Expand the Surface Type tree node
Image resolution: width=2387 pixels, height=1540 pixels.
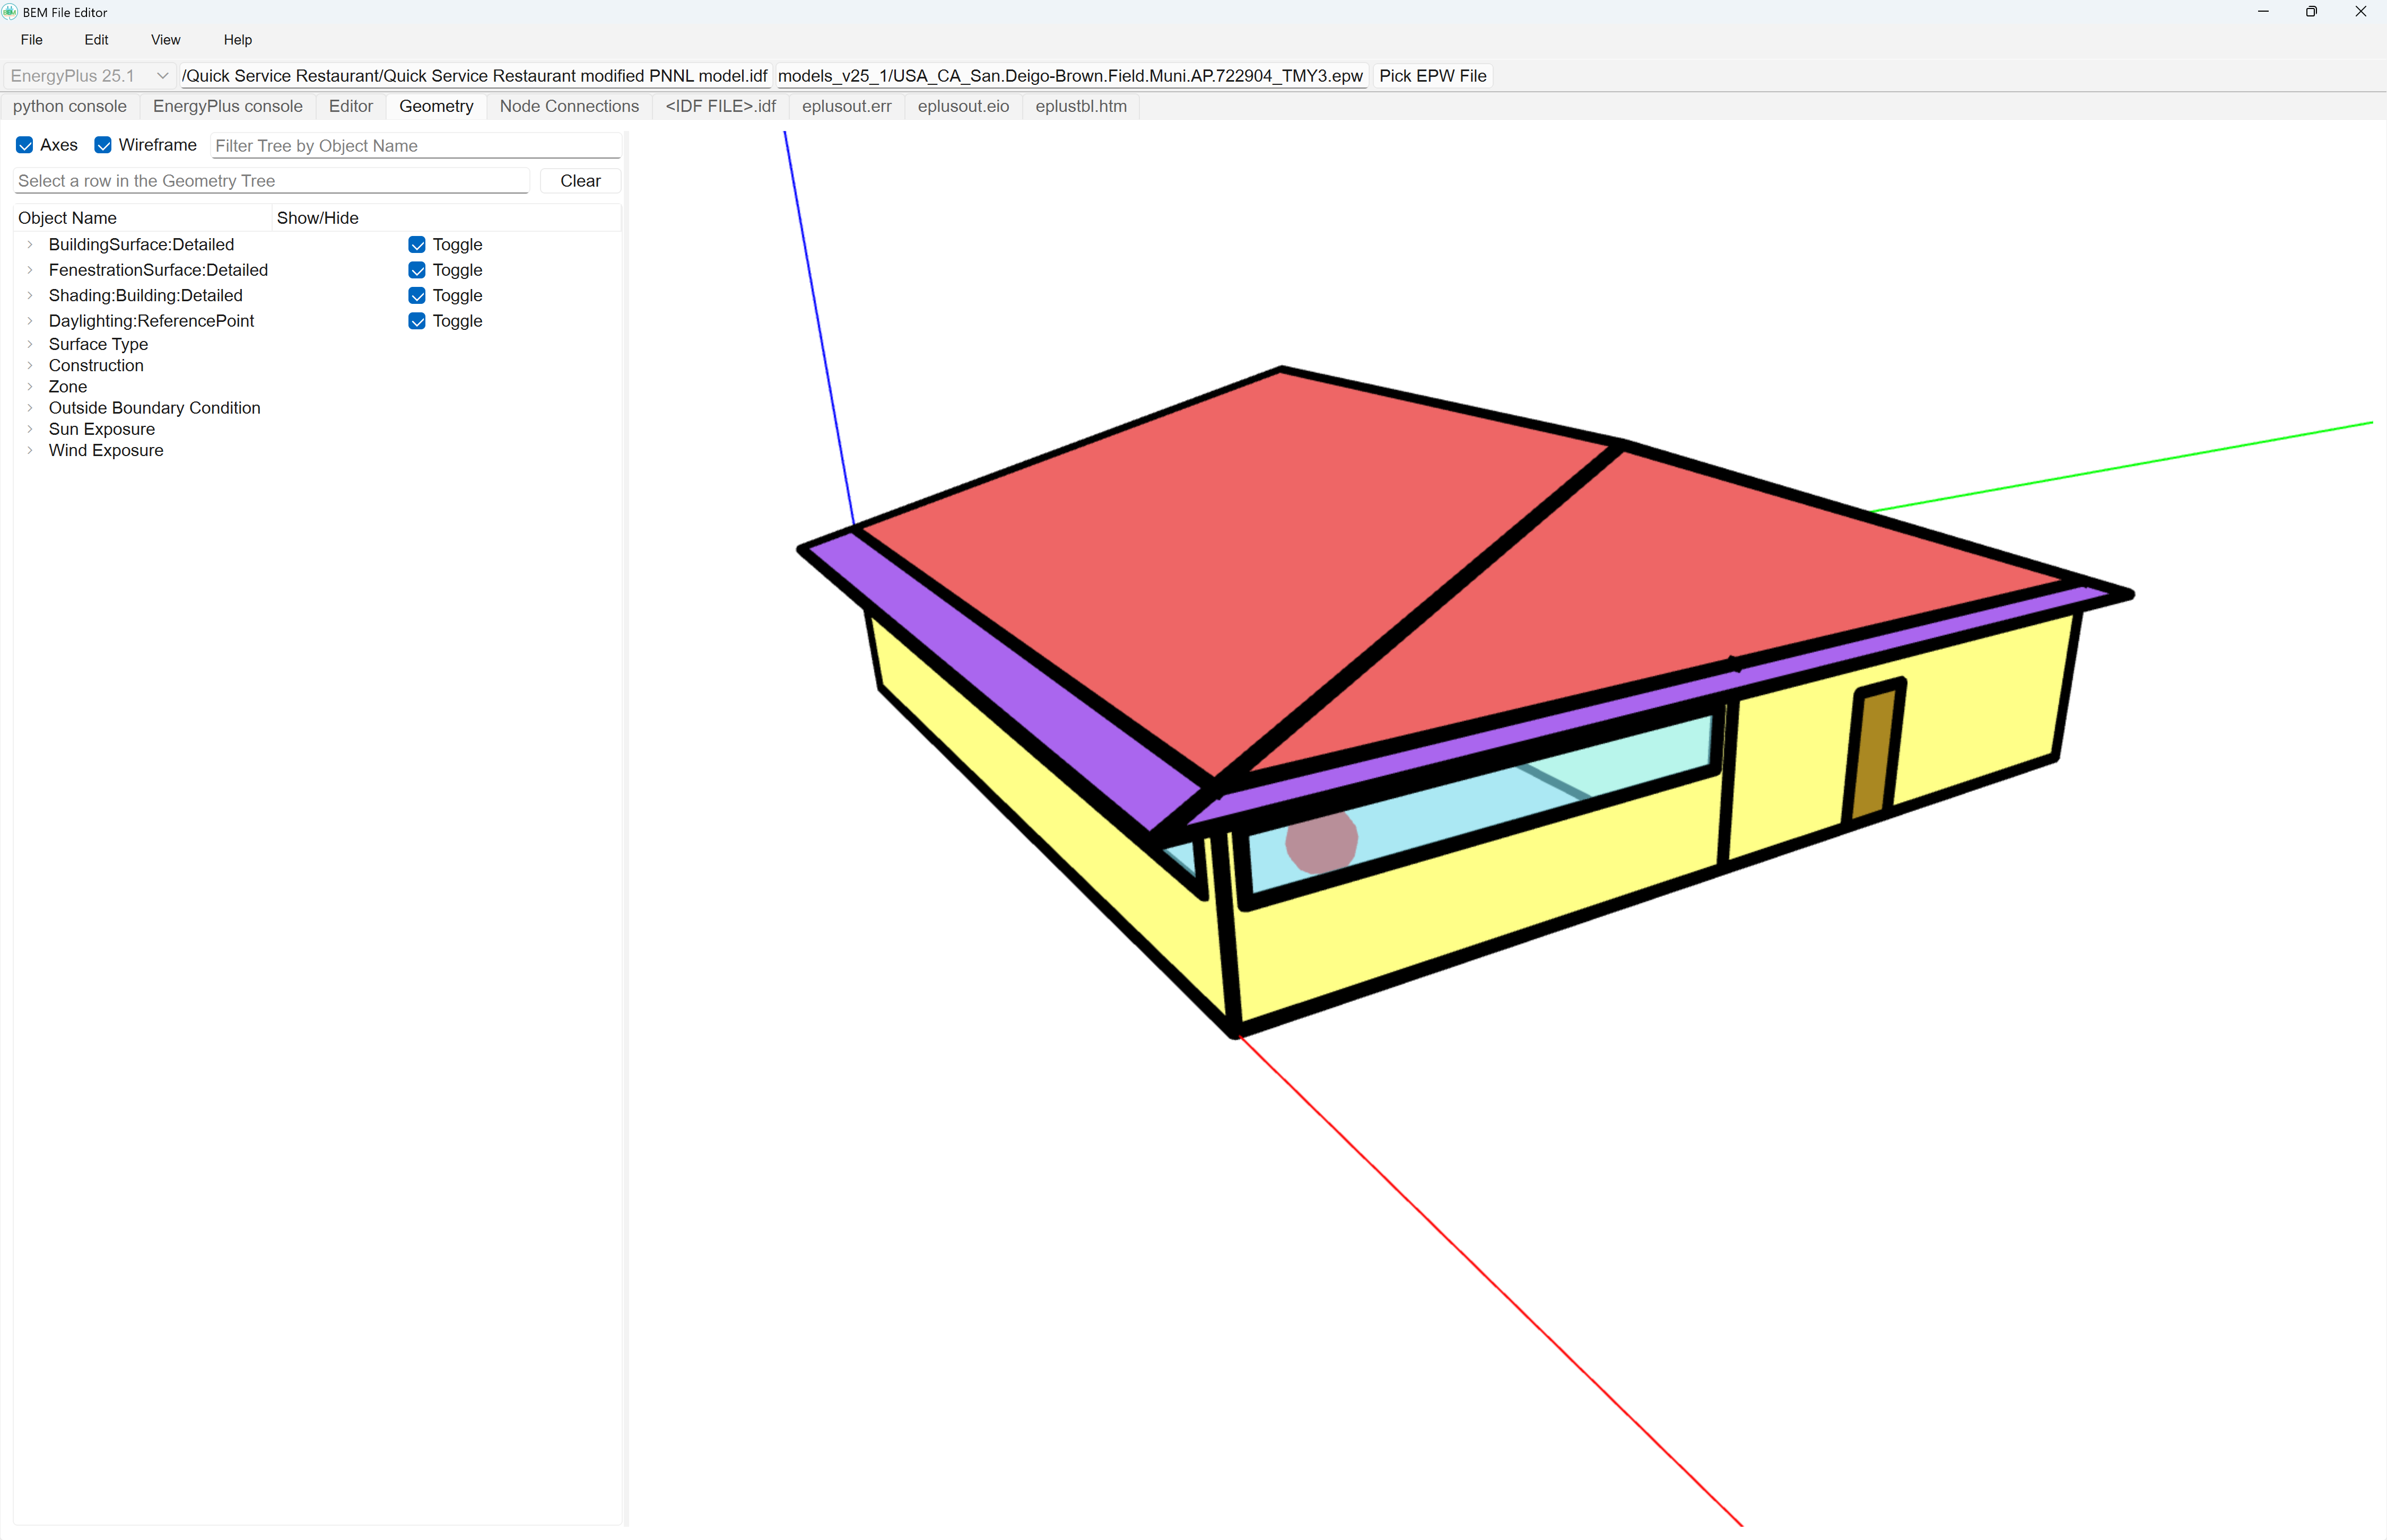pos(30,344)
